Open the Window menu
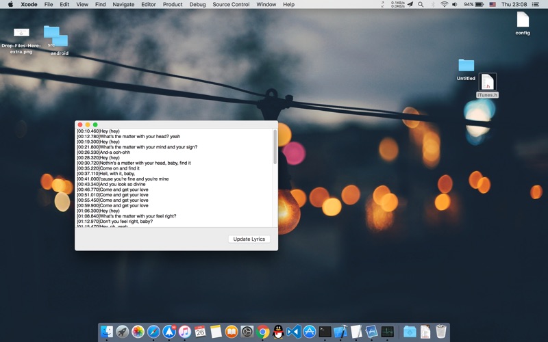Image resolution: width=548 pixels, height=342 pixels. 266,5
